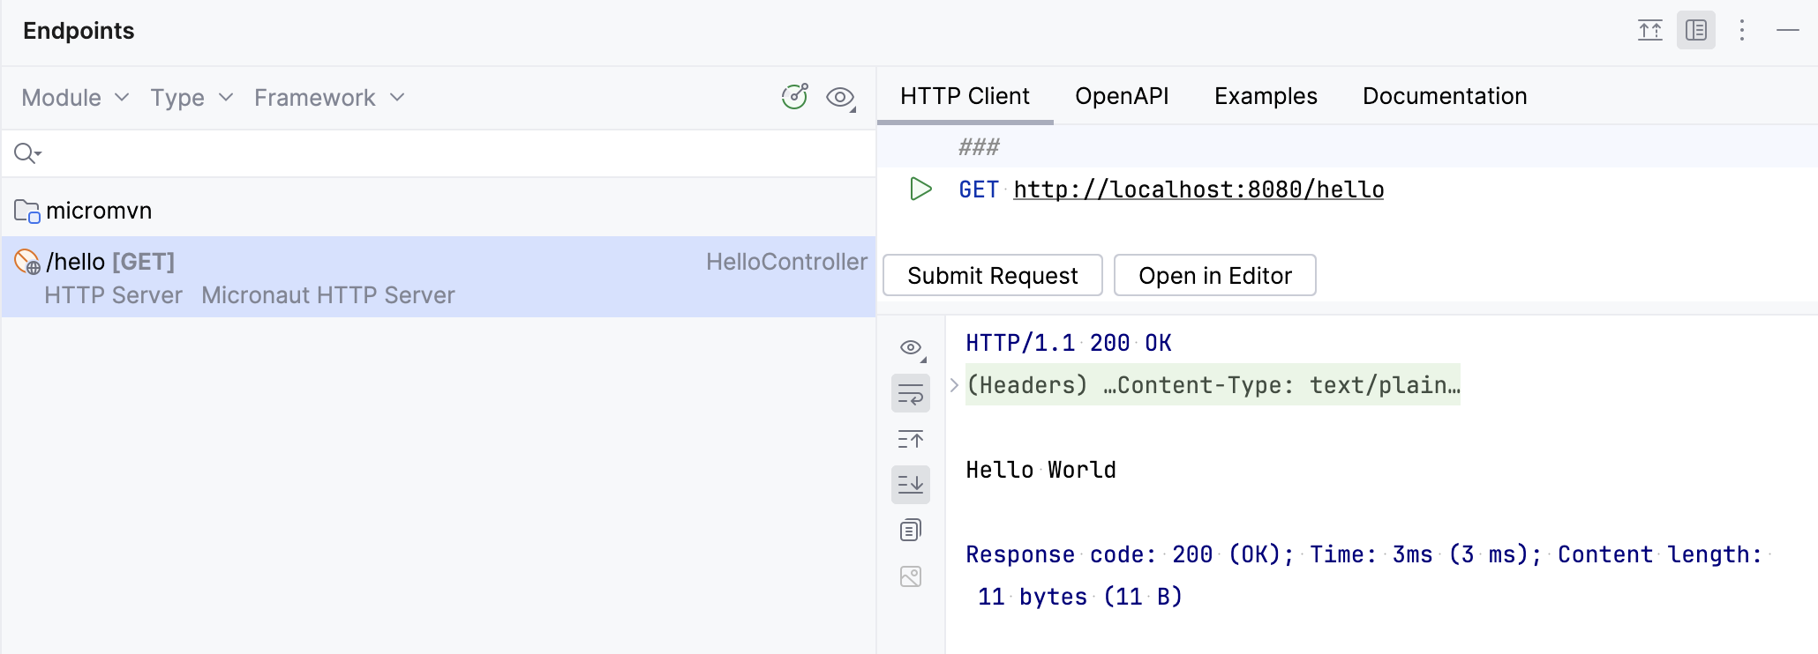Open response view settings eye icon
This screenshot has height=654, width=1818.
click(911, 347)
